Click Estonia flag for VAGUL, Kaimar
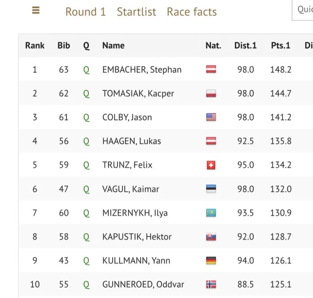 pos(211,189)
